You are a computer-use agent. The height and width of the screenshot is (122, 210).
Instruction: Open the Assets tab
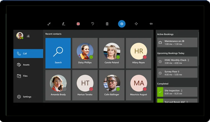[28, 65]
